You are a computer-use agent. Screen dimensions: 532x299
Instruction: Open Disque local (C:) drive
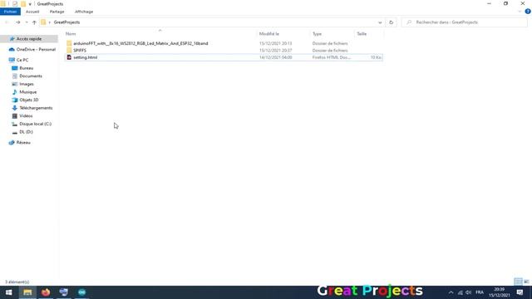point(35,124)
